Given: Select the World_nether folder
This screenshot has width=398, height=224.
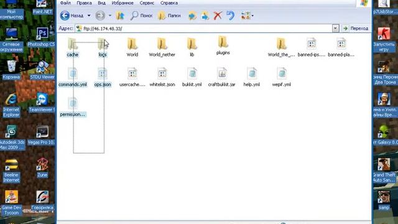Looking at the screenshot, I should [162, 47].
